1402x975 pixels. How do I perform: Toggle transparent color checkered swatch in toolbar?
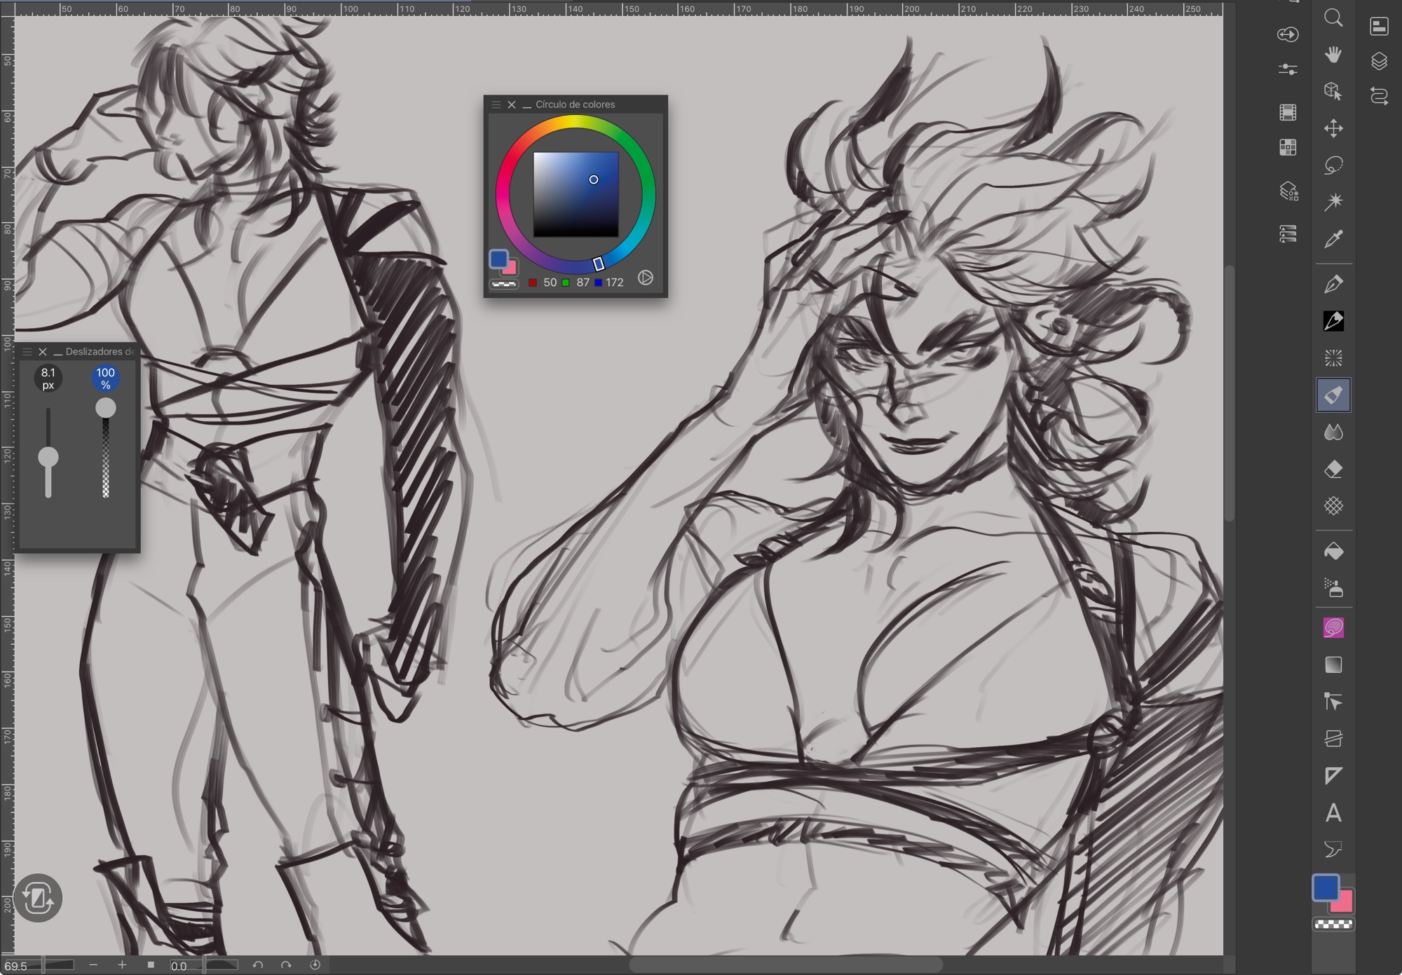pos(1333,925)
